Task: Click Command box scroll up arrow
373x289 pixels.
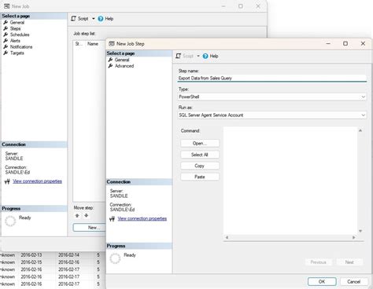Action: [360, 130]
